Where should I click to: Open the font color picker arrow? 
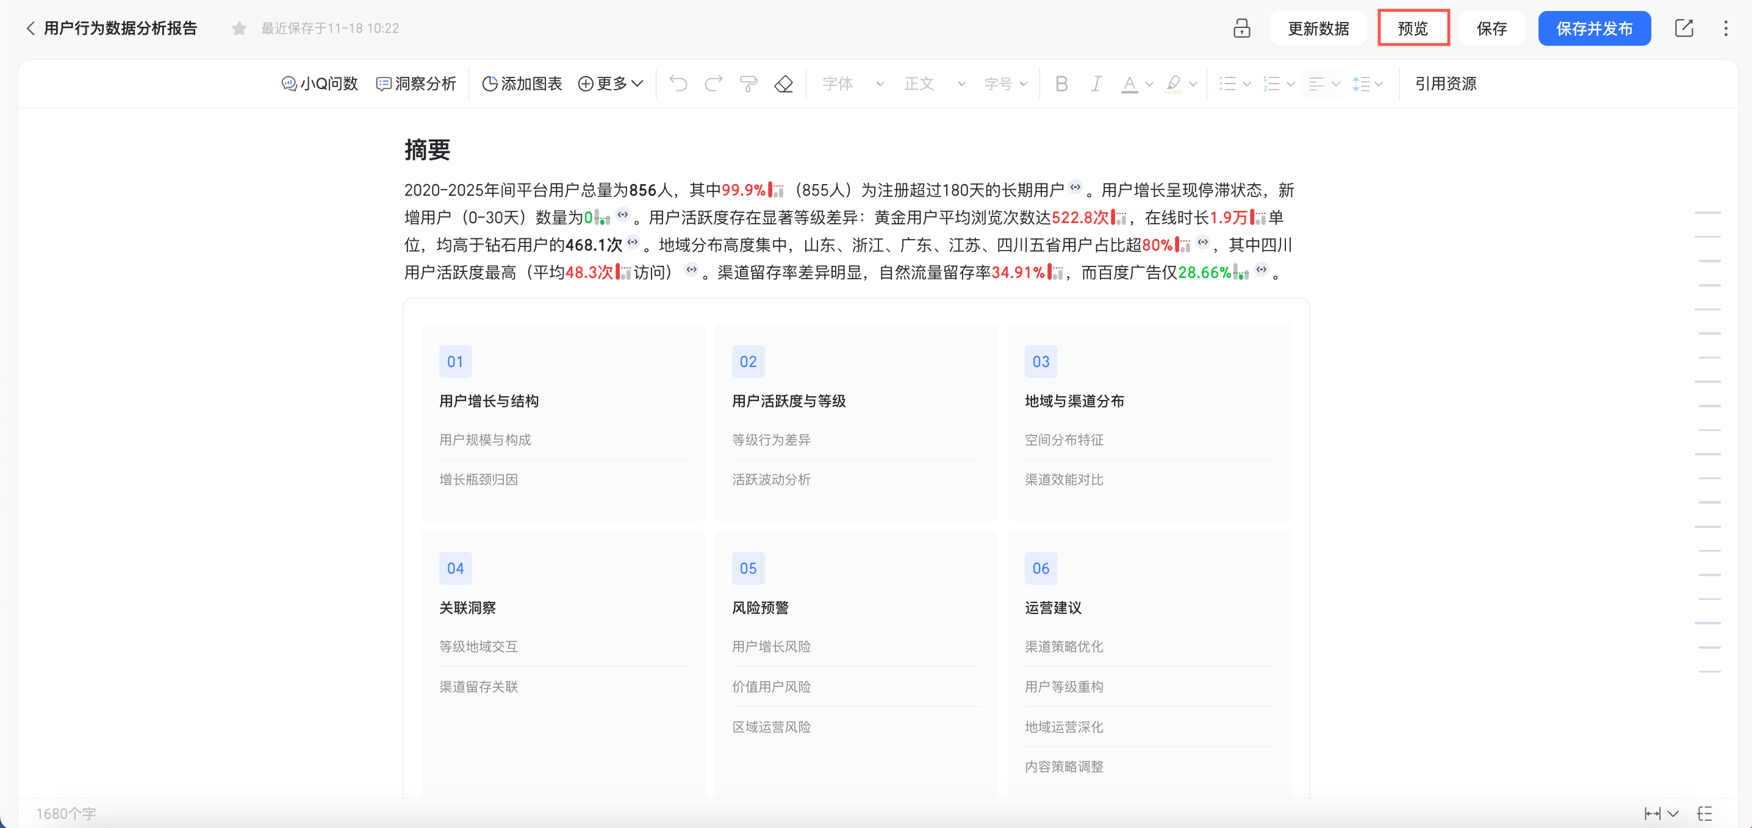[x=1149, y=84]
